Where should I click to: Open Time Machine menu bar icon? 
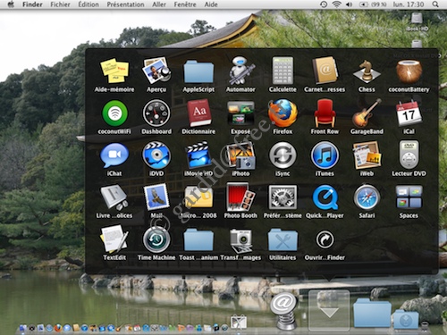[x=324, y=4]
